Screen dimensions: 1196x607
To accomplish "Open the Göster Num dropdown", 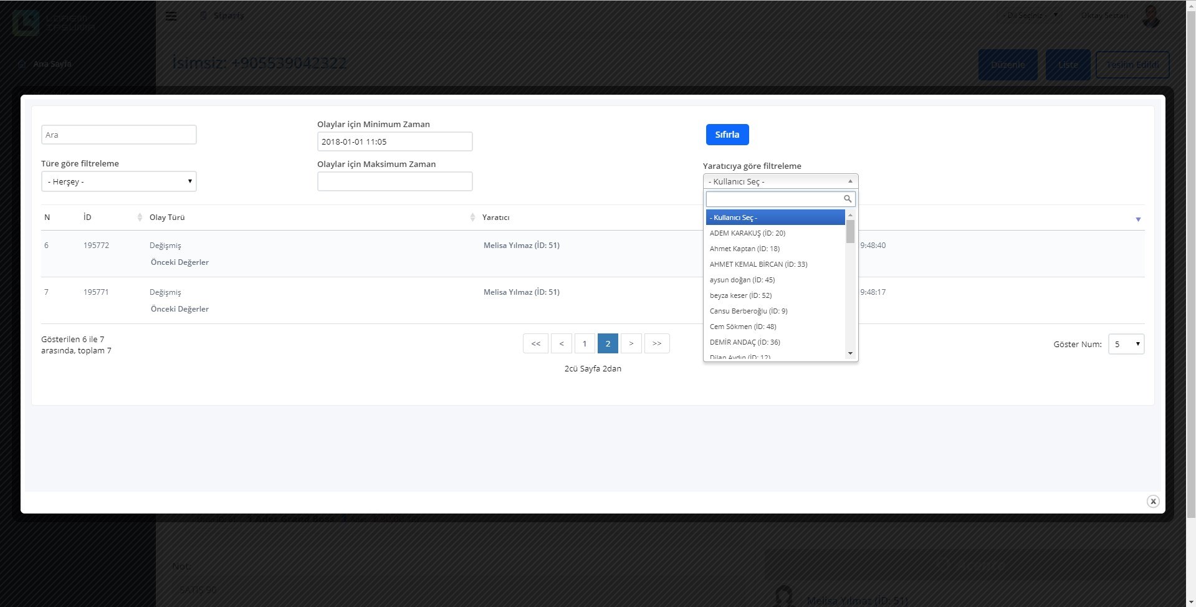I will [1126, 344].
